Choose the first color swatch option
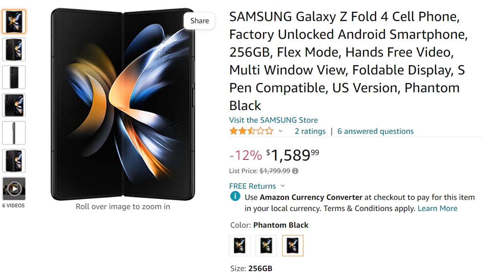The height and width of the screenshot is (278, 494). (x=240, y=246)
